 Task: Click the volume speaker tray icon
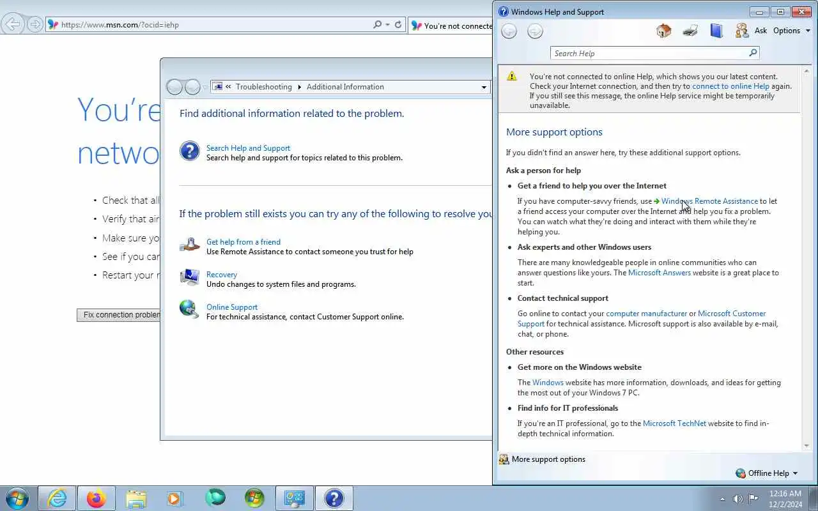coord(737,499)
